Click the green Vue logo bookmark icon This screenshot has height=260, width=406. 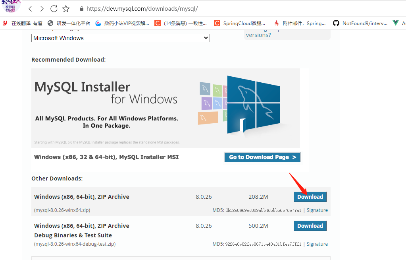coord(396,23)
